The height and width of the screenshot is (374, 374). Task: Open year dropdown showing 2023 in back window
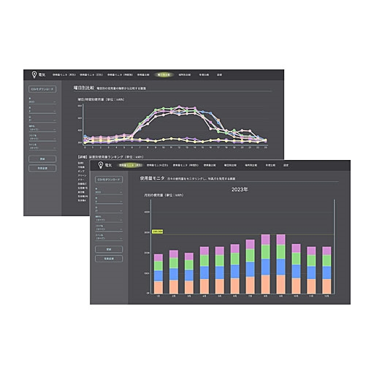click(x=42, y=102)
